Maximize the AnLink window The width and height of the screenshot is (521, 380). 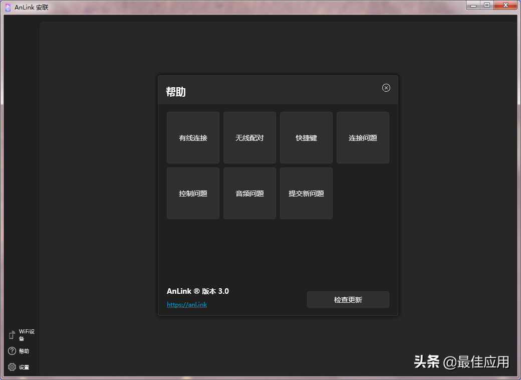(x=487, y=5)
